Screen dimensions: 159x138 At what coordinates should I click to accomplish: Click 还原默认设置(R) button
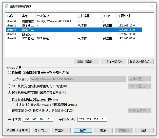coord(17,130)
